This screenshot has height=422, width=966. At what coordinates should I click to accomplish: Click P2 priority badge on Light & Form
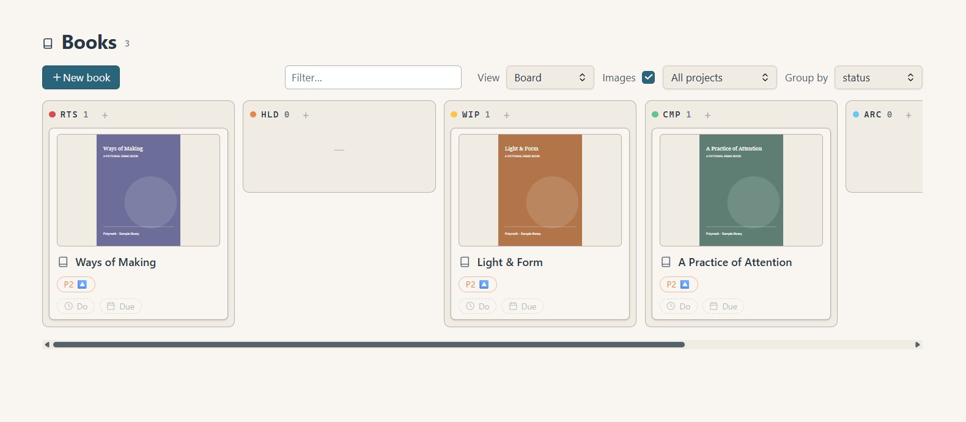(477, 284)
